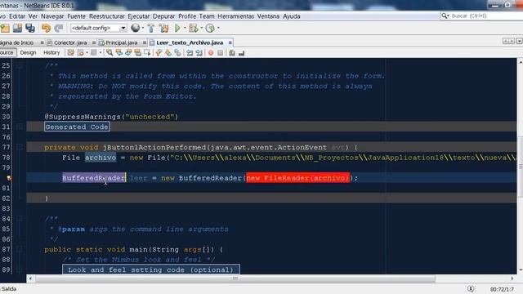
Task: Click the Last Edit icon in editor toolbar
Action: tap(71, 52)
